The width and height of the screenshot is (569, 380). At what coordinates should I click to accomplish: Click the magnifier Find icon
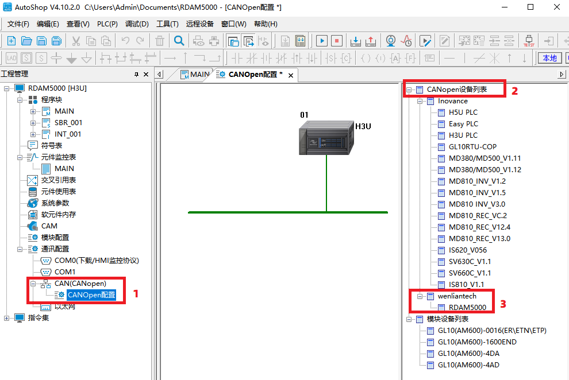point(179,41)
